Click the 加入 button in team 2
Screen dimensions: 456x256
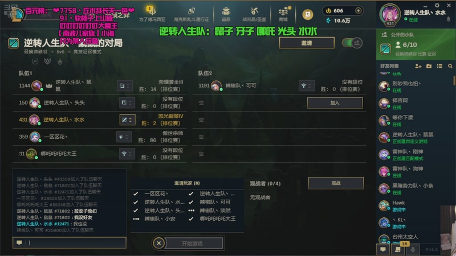tap(335, 103)
